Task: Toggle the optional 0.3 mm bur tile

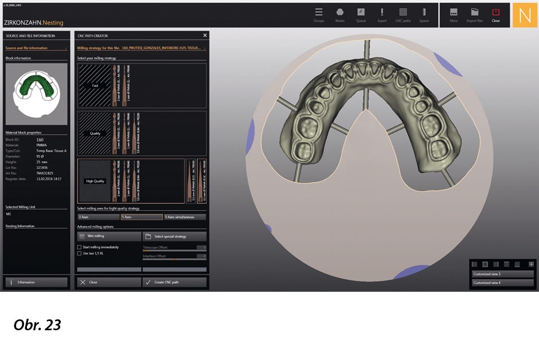Action: tap(202, 181)
